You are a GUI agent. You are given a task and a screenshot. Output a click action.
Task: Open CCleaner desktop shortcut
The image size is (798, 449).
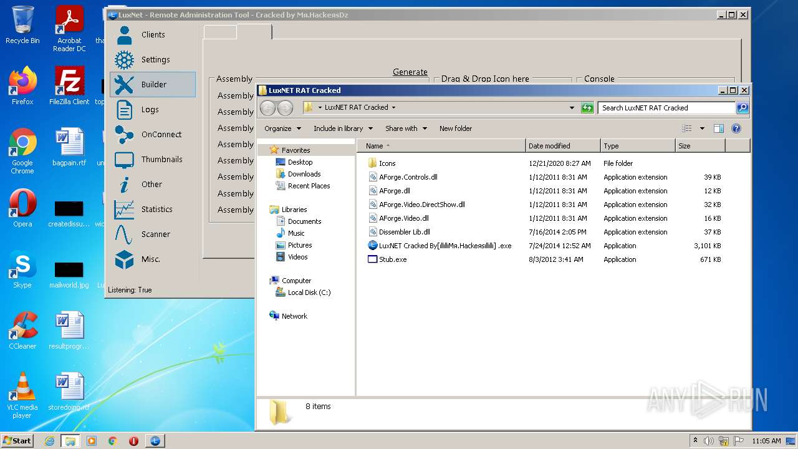pos(22,331)
